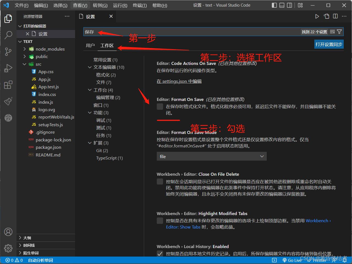Collapse the 工作台 (4) settings group
This screenshot has height=264, width=352.
coord(90,90)
